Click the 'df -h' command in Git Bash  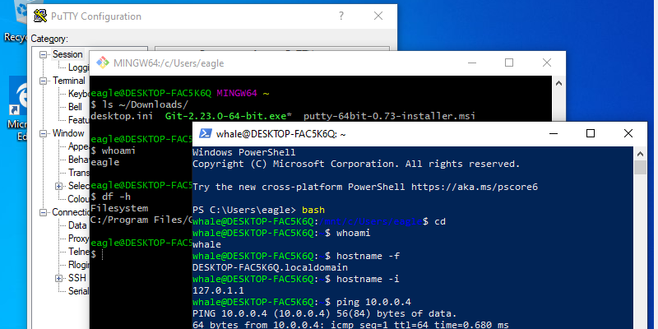tap(116, 197)
